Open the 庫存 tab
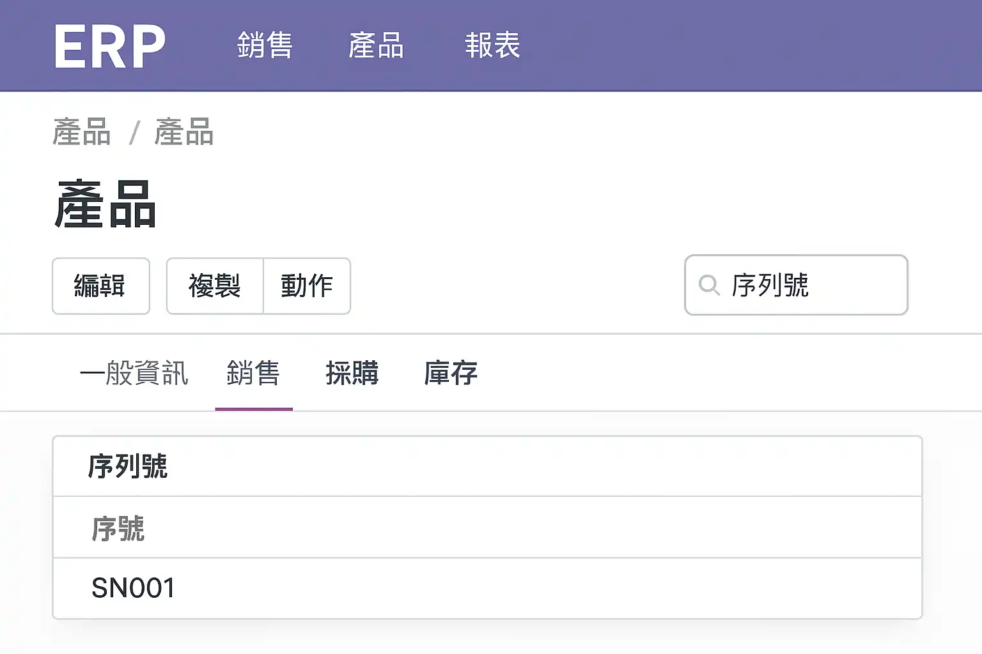 point(451,373)
